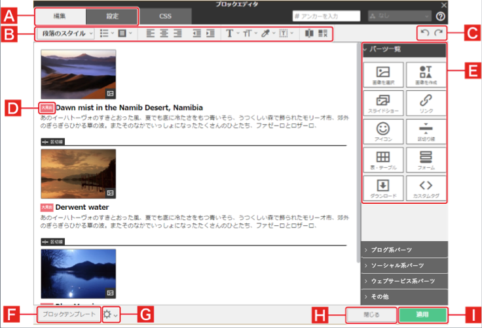Click the 大見出 tag beside Dawn mist heading

(47, 108)
